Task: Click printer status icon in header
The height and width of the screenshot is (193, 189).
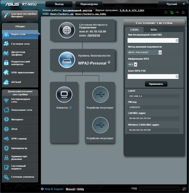Action: pos(183,12)
